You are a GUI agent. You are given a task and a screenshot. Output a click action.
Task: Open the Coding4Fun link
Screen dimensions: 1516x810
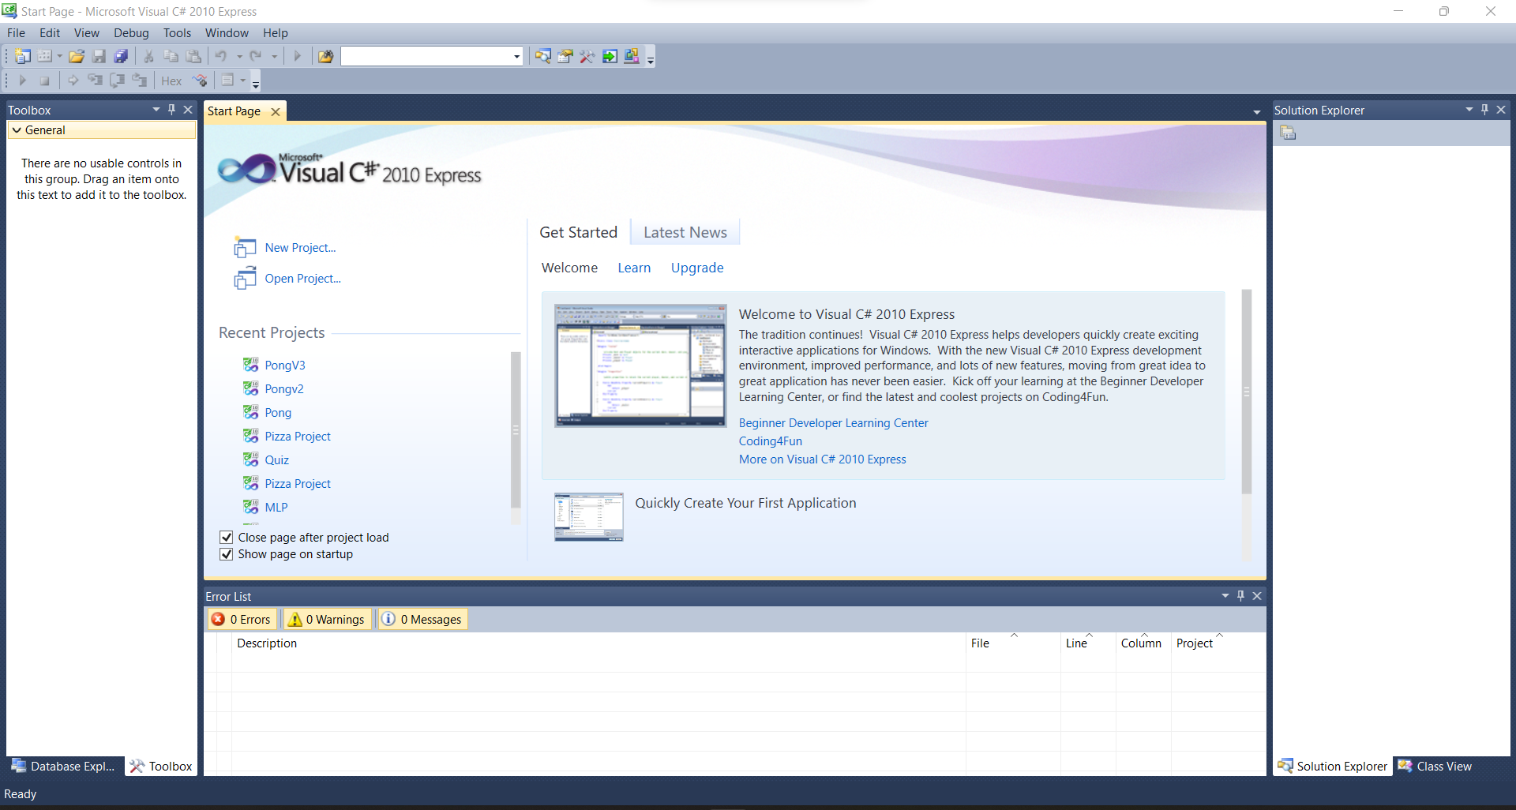point(771,441)
